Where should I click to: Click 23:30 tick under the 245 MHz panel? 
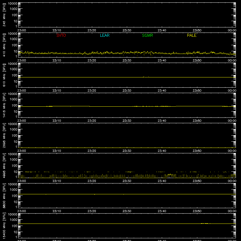pos(127,30)
